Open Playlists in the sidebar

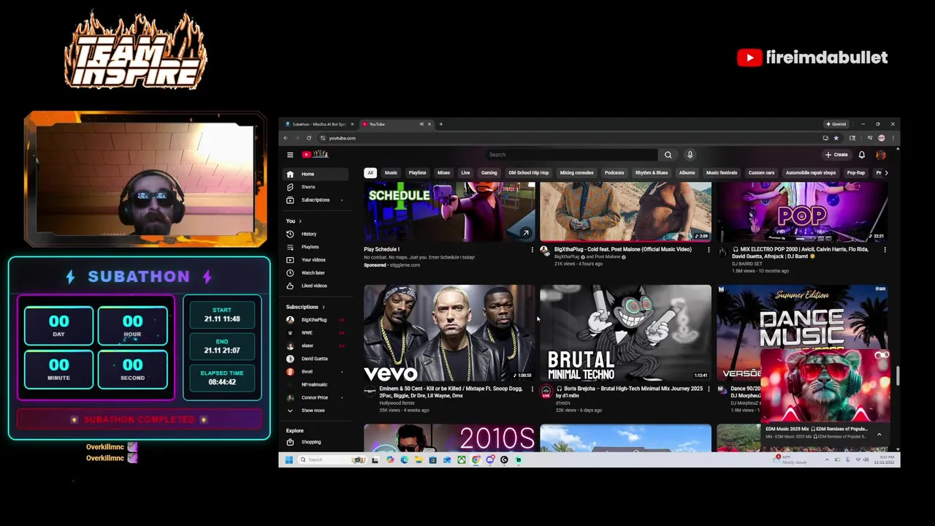coord(316,247)
